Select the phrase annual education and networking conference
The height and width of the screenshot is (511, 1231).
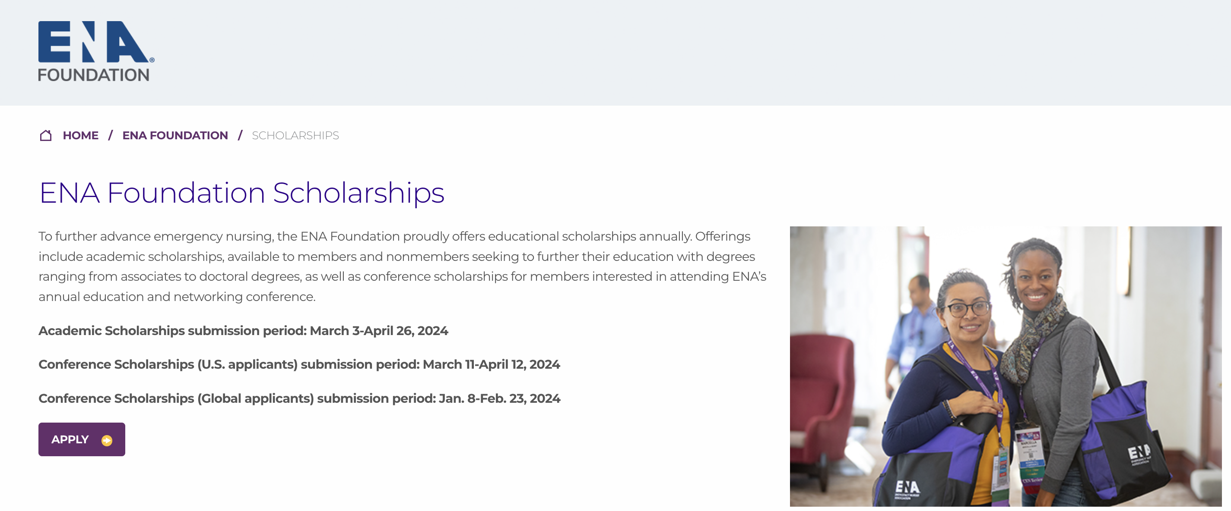[177, 296]
